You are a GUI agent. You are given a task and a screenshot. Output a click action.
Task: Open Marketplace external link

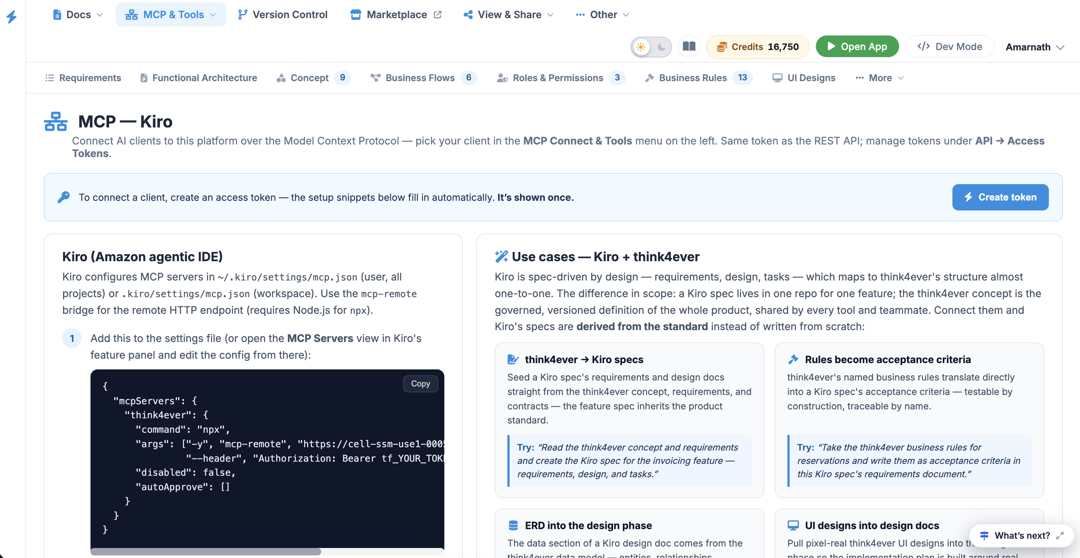pyautogui.click(x=396, y=15)
